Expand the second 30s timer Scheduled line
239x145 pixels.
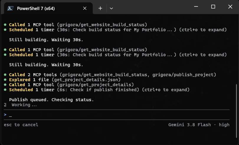pyautogui.click(x=118, y=55)
